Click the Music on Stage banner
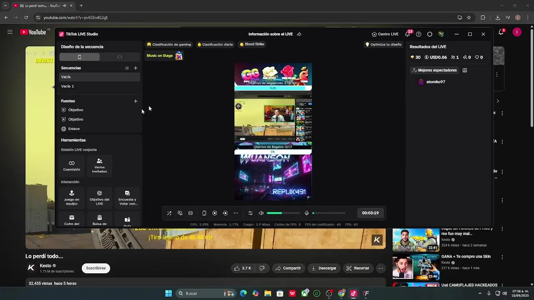Image resolution: width=534 pixels, height=300 pixels. [x=164, y=56]
